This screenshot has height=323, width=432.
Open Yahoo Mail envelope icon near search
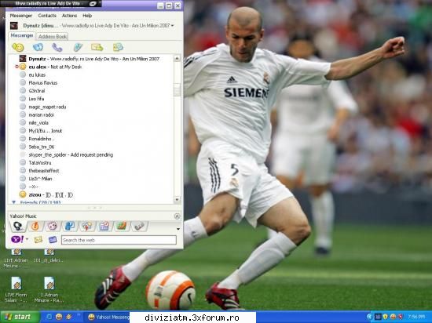38,239
